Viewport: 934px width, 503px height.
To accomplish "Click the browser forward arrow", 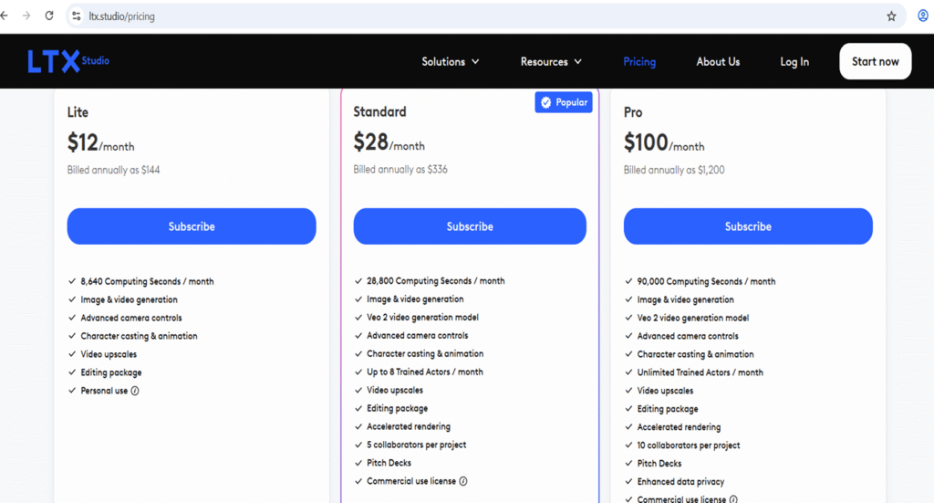I will point(26,16).
